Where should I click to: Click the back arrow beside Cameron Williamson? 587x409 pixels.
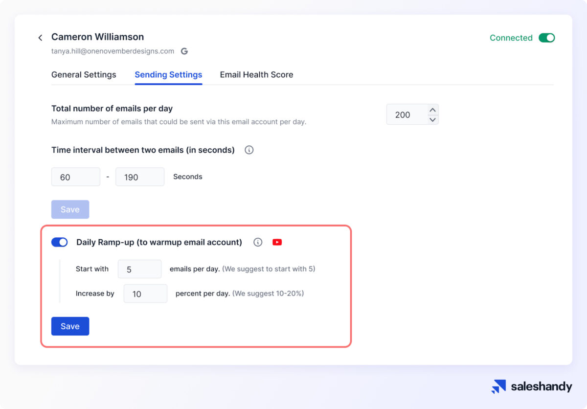[40, 38]
